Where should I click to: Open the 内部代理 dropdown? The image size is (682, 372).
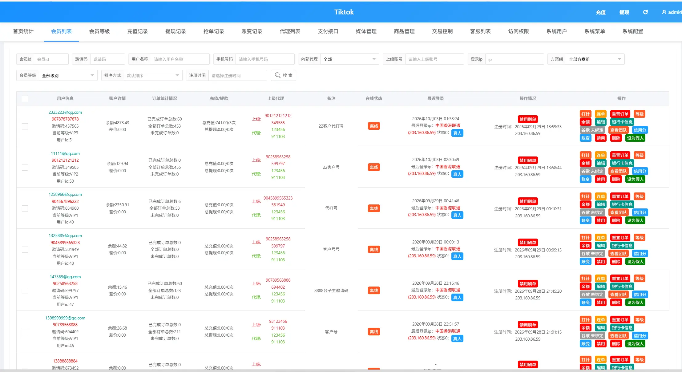[350, 59]
